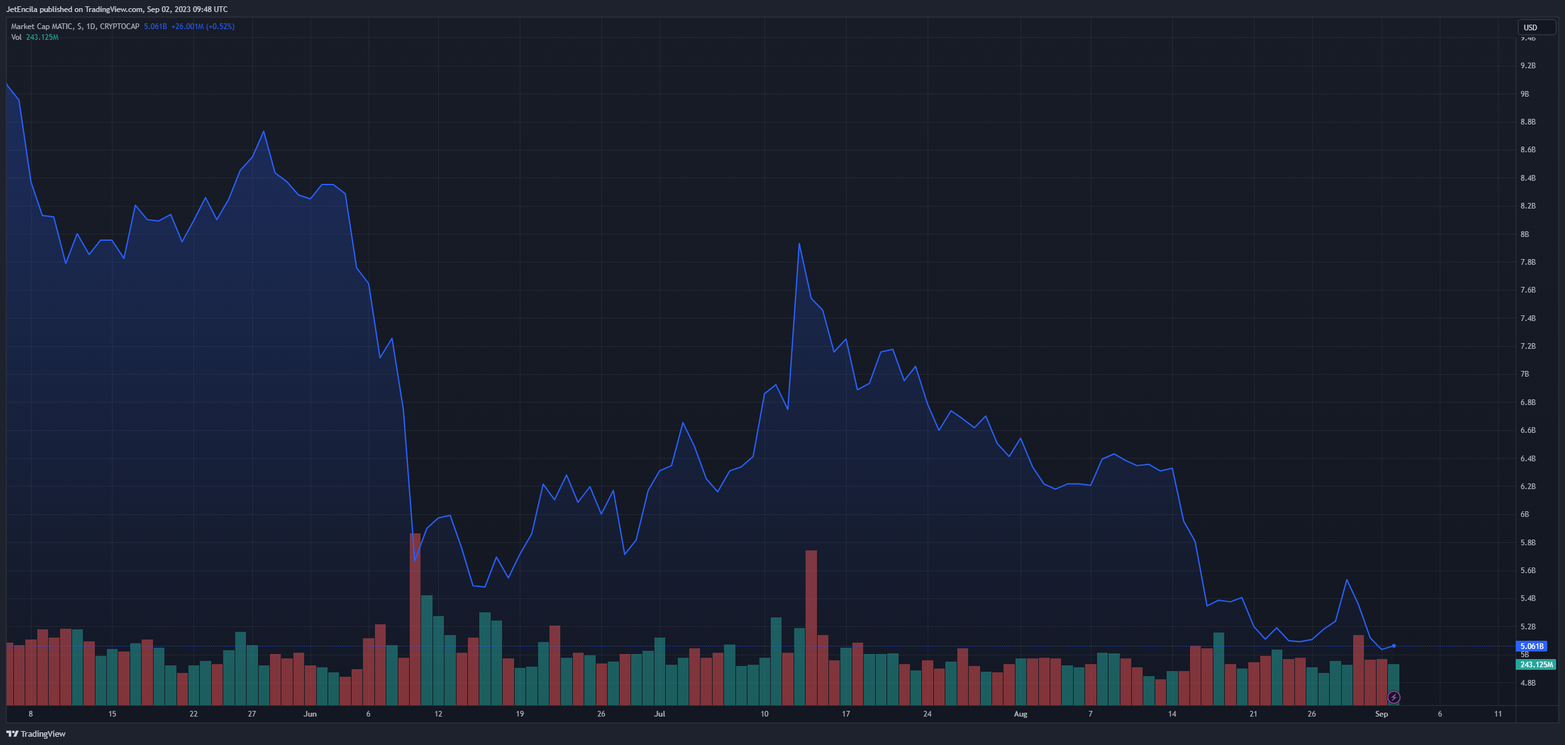Click the 10 date label on the time axis
Image resolution: width=1565 pixels, height=745 pixels.
(764, 714)
